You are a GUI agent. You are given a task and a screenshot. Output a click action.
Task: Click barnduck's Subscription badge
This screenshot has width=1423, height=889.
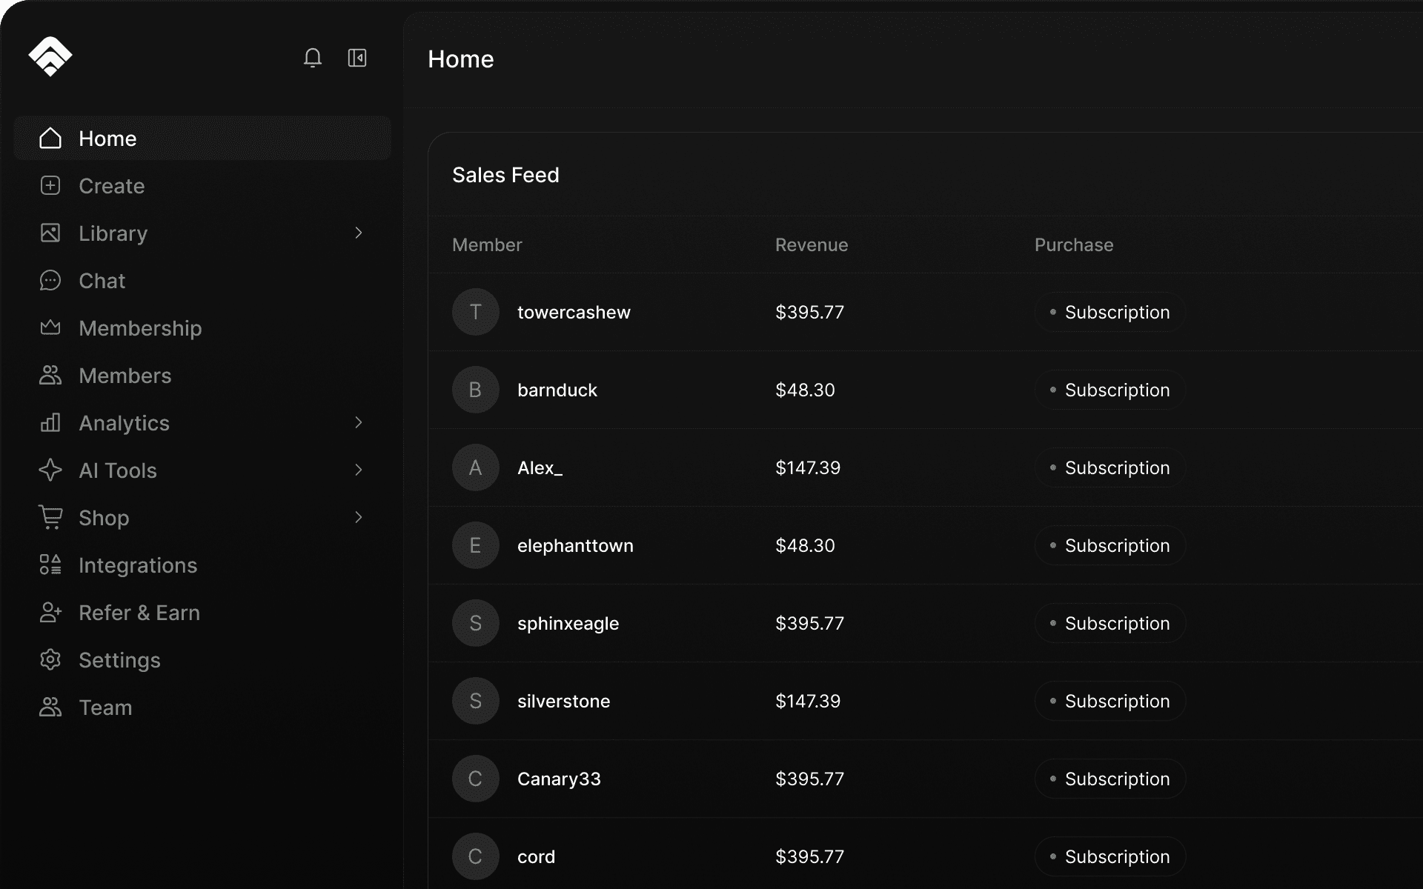(1109, 390)
